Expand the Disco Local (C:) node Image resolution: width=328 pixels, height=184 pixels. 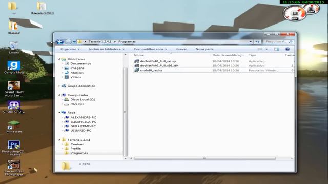pyautogui.click(x=63, y=99)
